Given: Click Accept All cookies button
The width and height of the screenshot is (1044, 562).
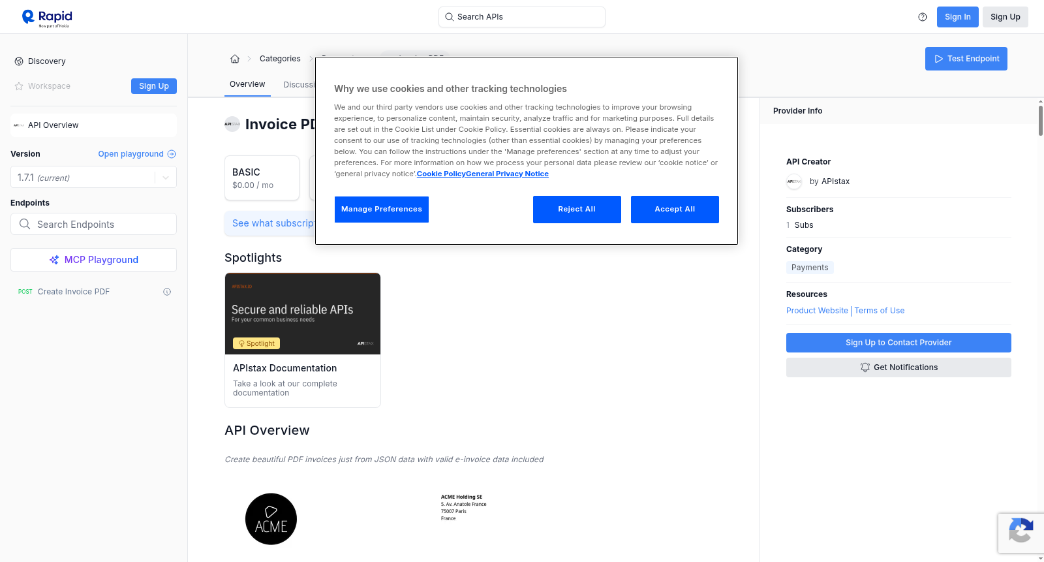Looking at the screenshot, I should coord(675,210).
